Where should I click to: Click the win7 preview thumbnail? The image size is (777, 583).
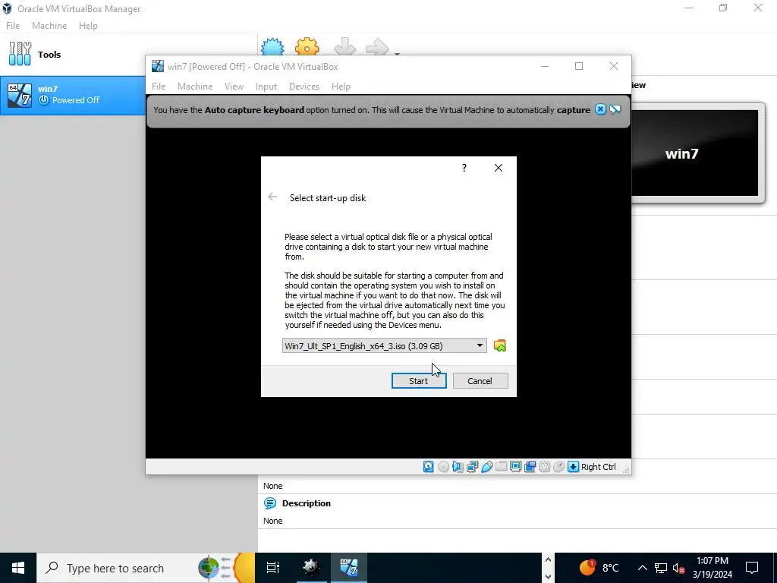694,153
